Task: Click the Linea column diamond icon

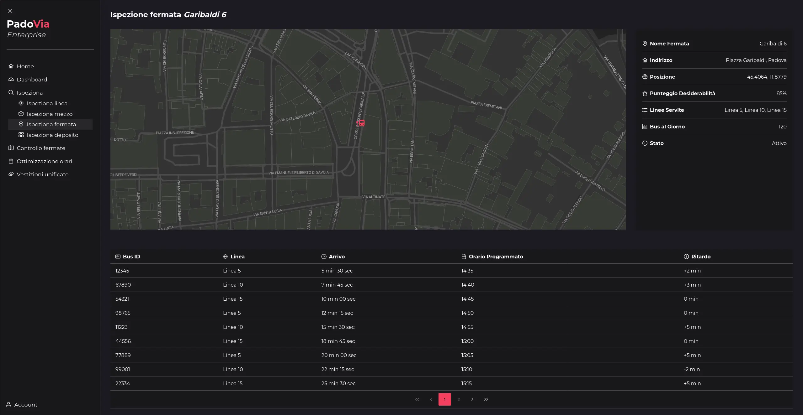Action: click(226, 257)
